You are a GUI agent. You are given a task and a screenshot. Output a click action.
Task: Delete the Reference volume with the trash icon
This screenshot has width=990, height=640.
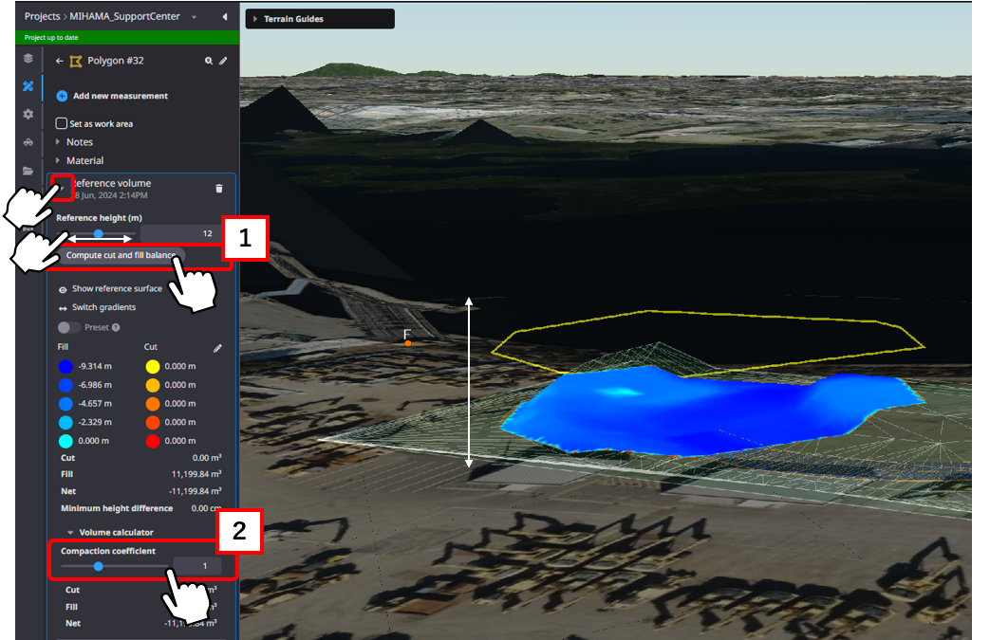219,189
